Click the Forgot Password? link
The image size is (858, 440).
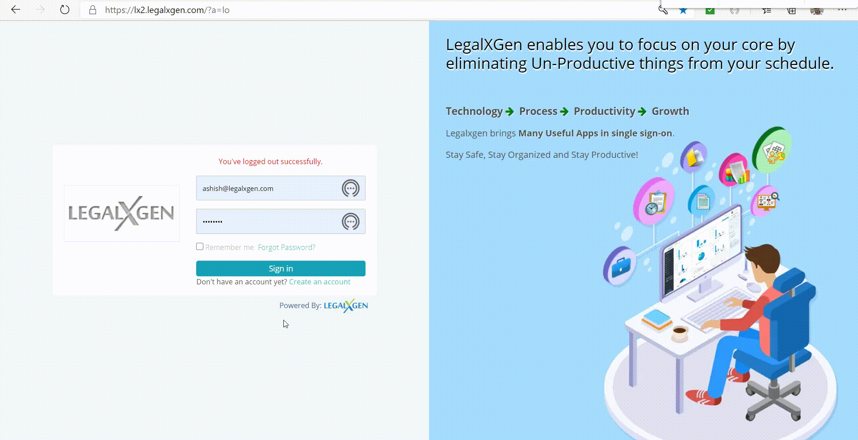point(286,247)
